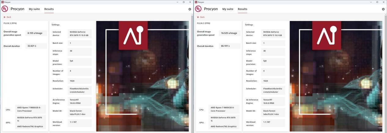Select the 8.155 s/image speed value
This screenshot has width=387, height=133.
[x=36, y=33]
